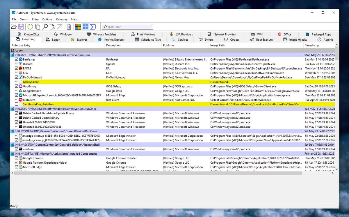Switch to the Logon tab

tap(53, 39)
